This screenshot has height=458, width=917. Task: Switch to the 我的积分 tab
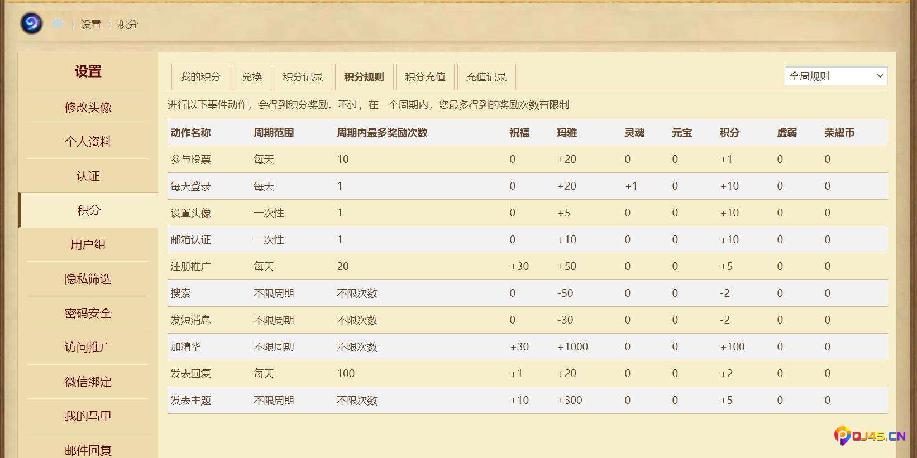point(200,77)
